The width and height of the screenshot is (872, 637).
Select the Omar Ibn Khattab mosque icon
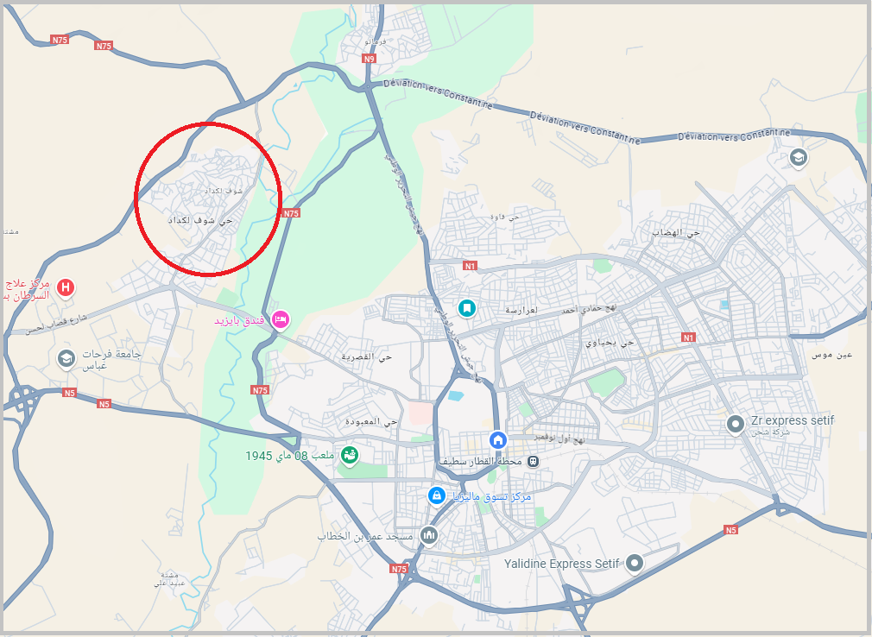click(x=429, y=536)
